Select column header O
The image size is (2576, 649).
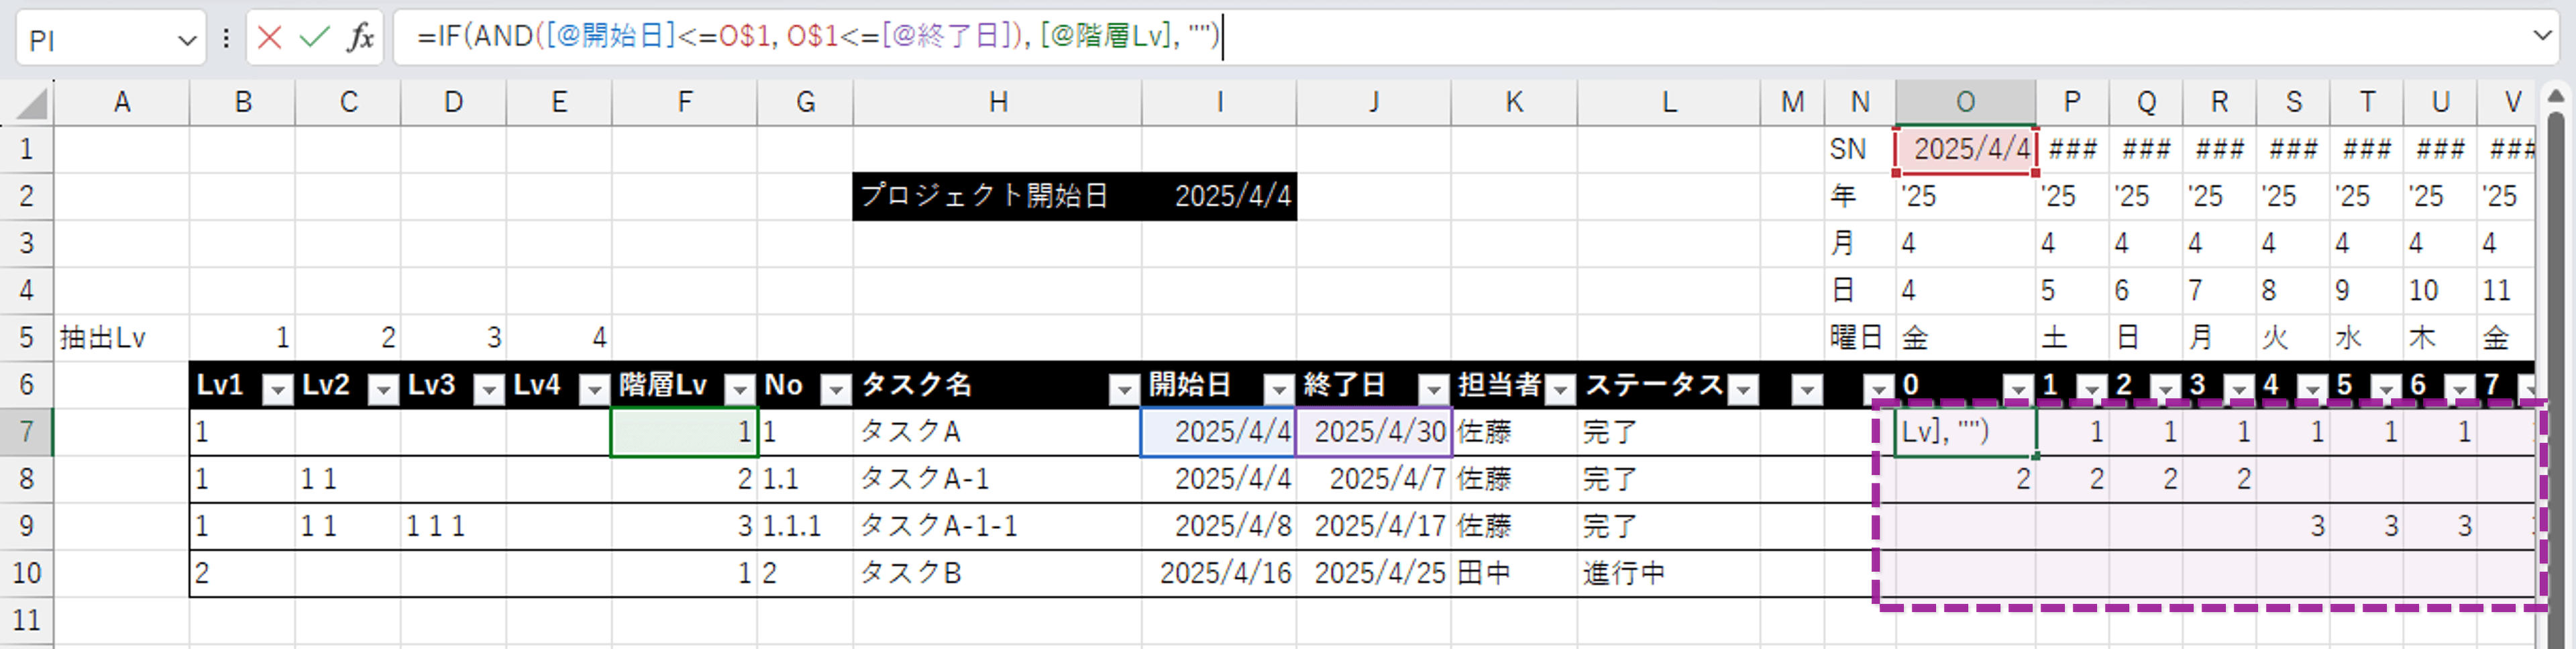click(x=1966, y=101)
